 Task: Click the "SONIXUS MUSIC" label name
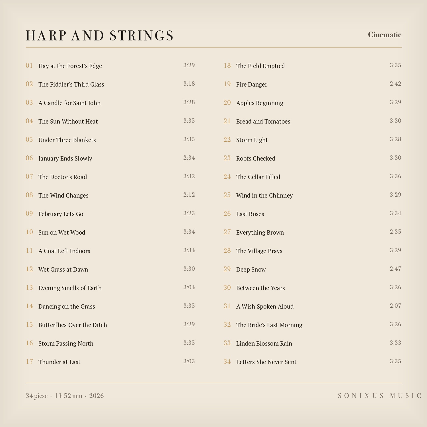coord(380,396)
